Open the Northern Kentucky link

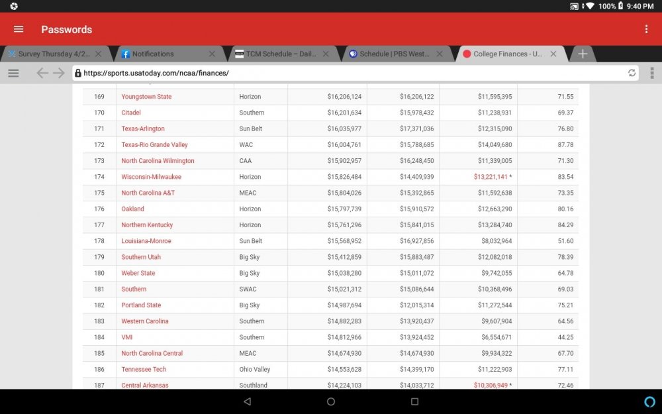[x=147, y=225]
